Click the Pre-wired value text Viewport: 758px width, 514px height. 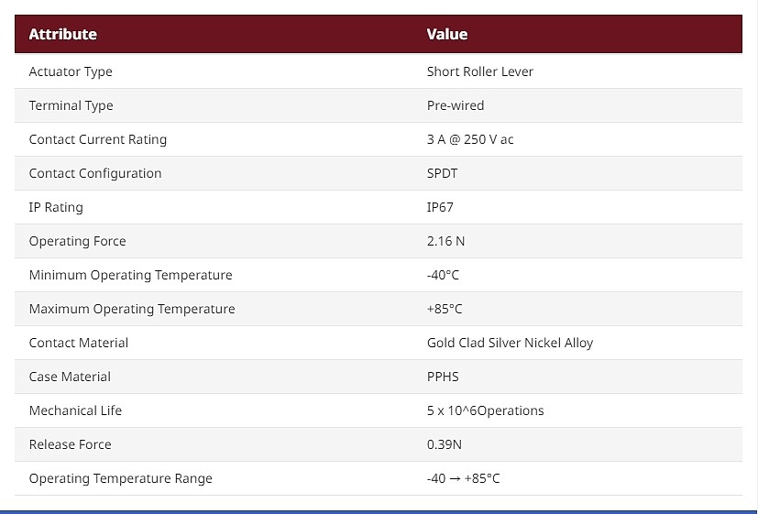456,105
